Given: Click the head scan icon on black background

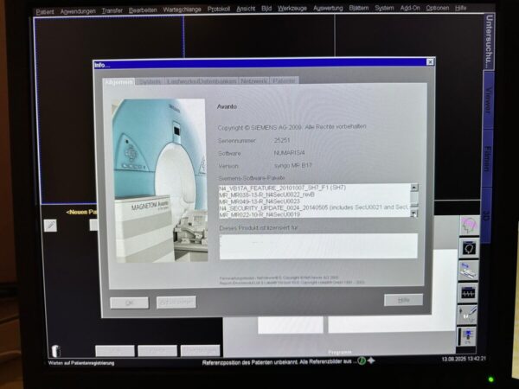Looking at the screenshot, I should [x=468, y=248].
